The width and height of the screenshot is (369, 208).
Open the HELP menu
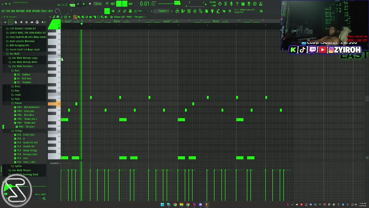click(x=50, y=11)
